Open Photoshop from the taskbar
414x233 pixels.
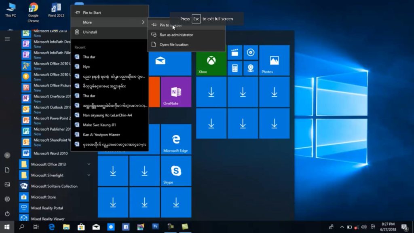coord(155,227)
